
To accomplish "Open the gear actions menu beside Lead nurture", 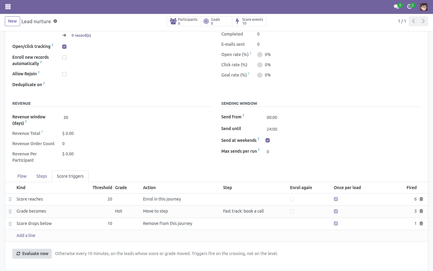I will pos(55,21).
